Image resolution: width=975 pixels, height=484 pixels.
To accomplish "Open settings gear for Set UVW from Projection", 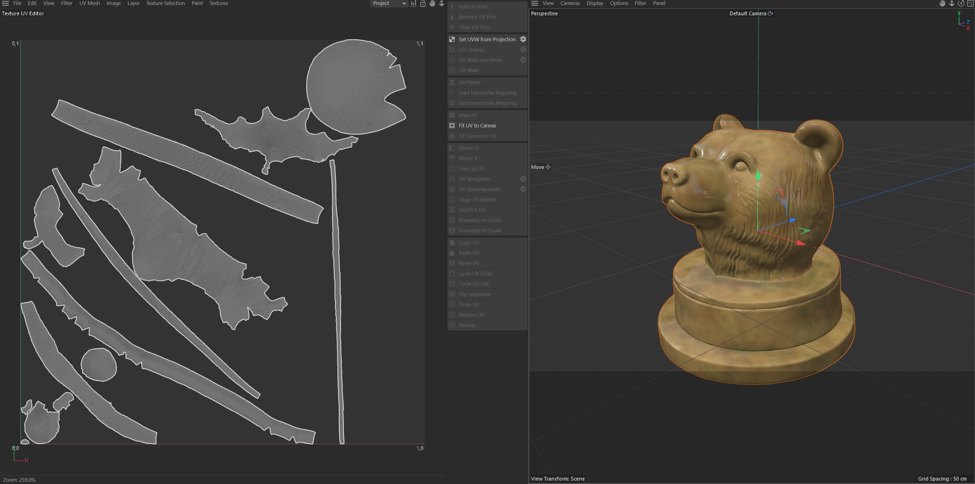I will [x=523, y=39].
